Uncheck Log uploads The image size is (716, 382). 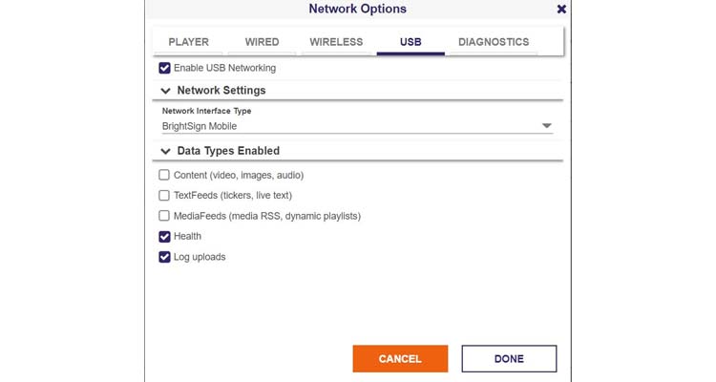[x=164, y=257]
